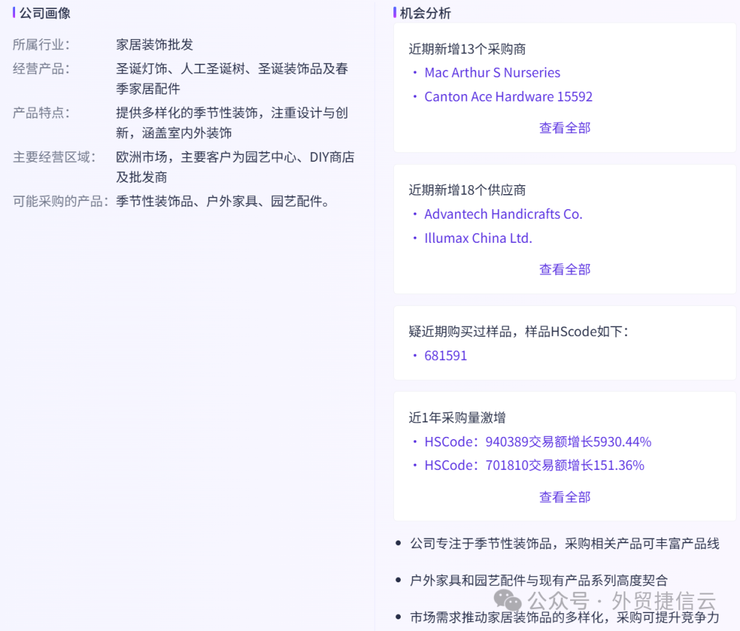Open the Illumax China Ltd. supplier link
This screenshot has height=631, width=740.
pos(478,238)
